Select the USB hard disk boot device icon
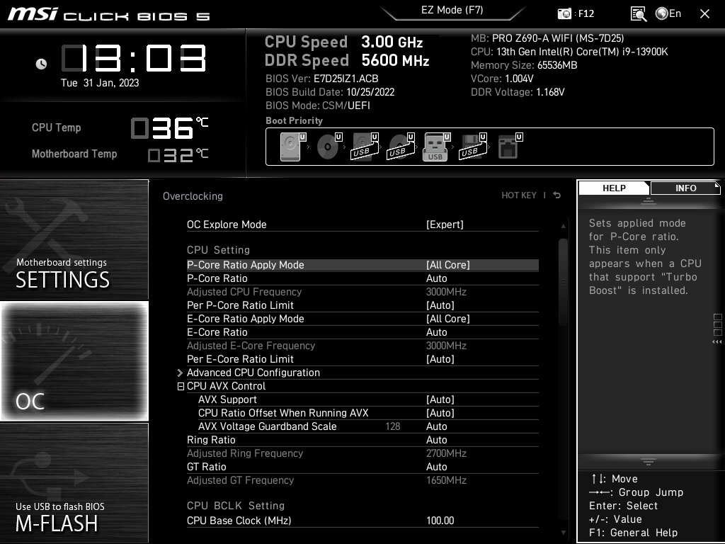This screenshot has height=544, width=725. pos(365,147)
